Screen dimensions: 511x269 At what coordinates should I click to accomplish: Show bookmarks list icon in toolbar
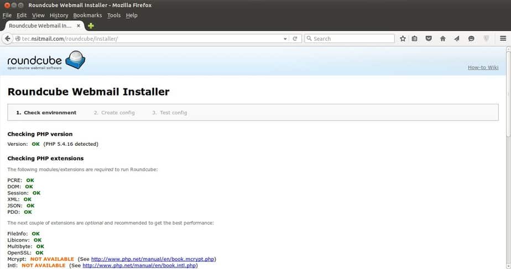pyautogui.click(x=415, y=39)
